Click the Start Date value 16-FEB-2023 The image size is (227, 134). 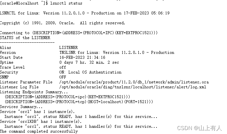pos(82,57)
